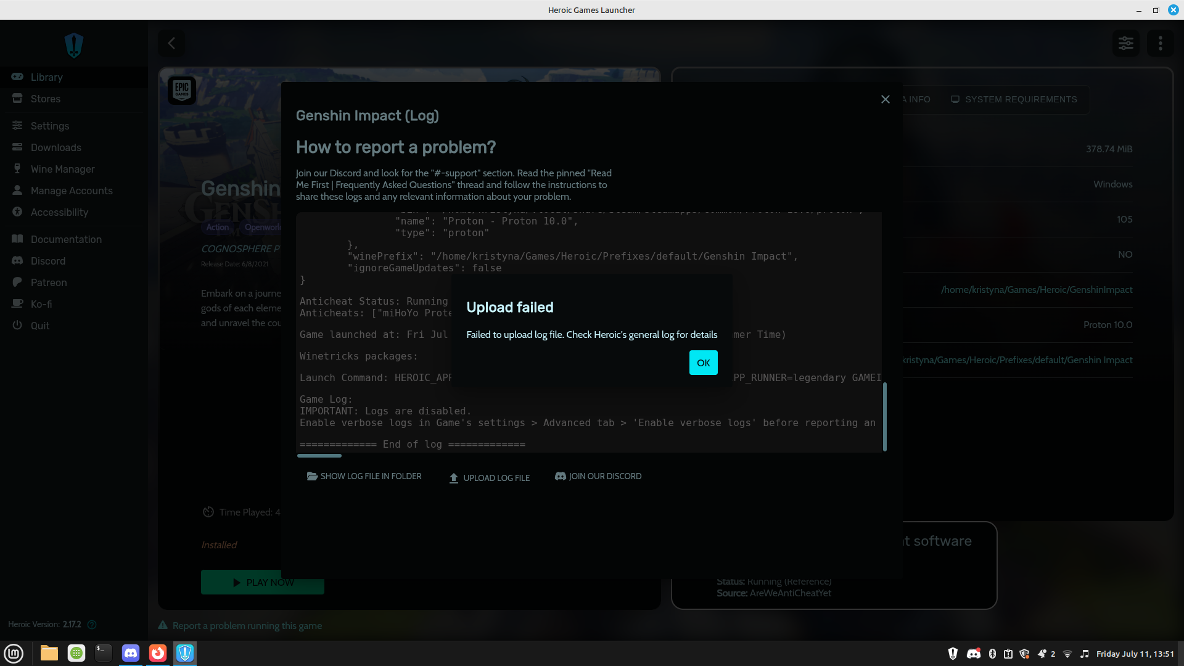Image resolution: width=1184 pixels, height=666 pixels.
Task: Click the log vertical scrollbar
Action: pos(885,417)
